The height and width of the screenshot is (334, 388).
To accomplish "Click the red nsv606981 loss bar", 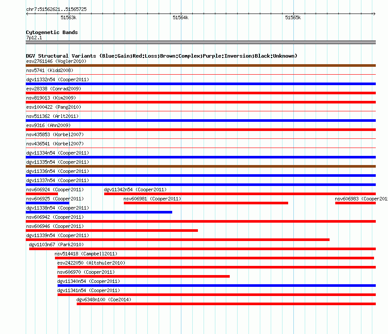I will [x=206, y=203].
